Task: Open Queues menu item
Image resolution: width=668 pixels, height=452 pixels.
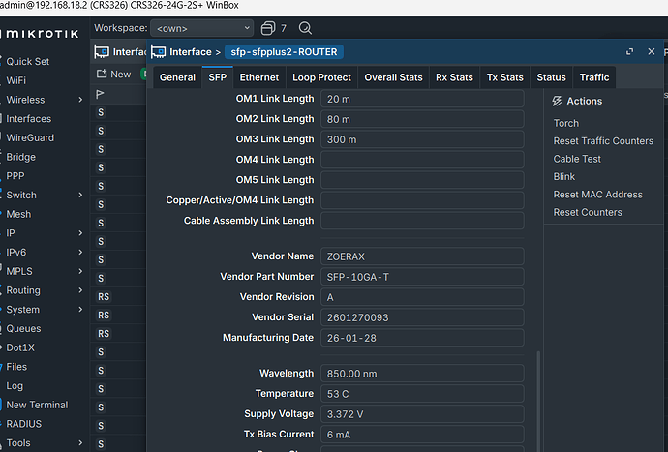Action: click(23, 329)
